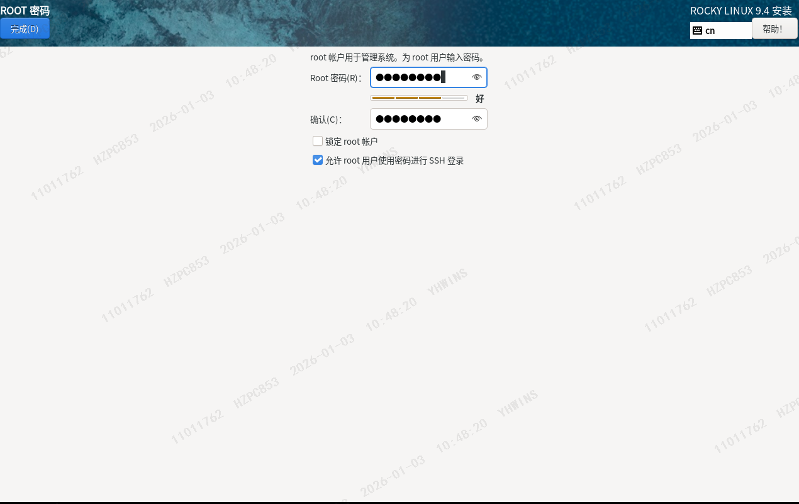Click the 完成(D) done button
Viewport: 799px width, 504px height.
pos(25,29)
